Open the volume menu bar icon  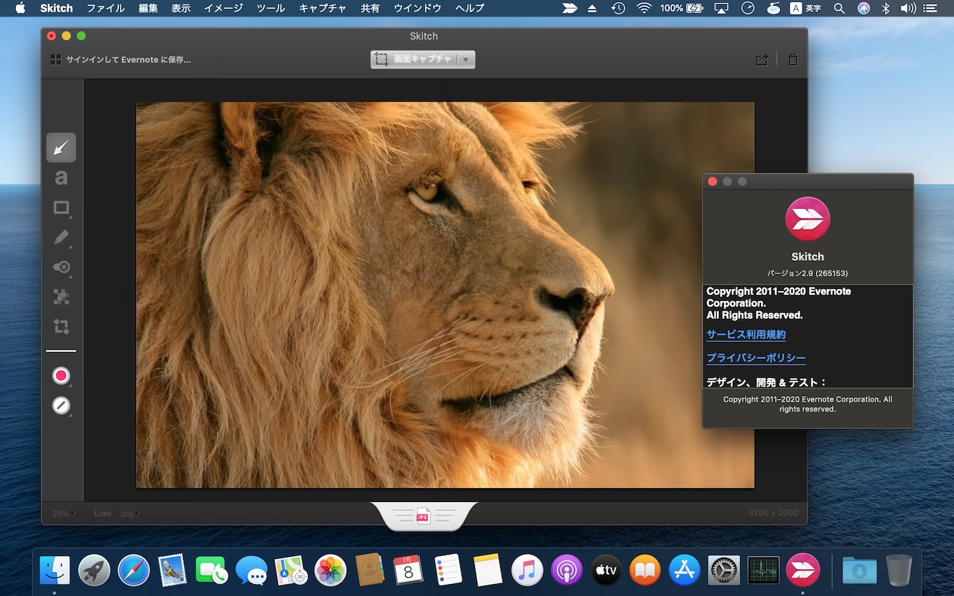tap(908, 8)
